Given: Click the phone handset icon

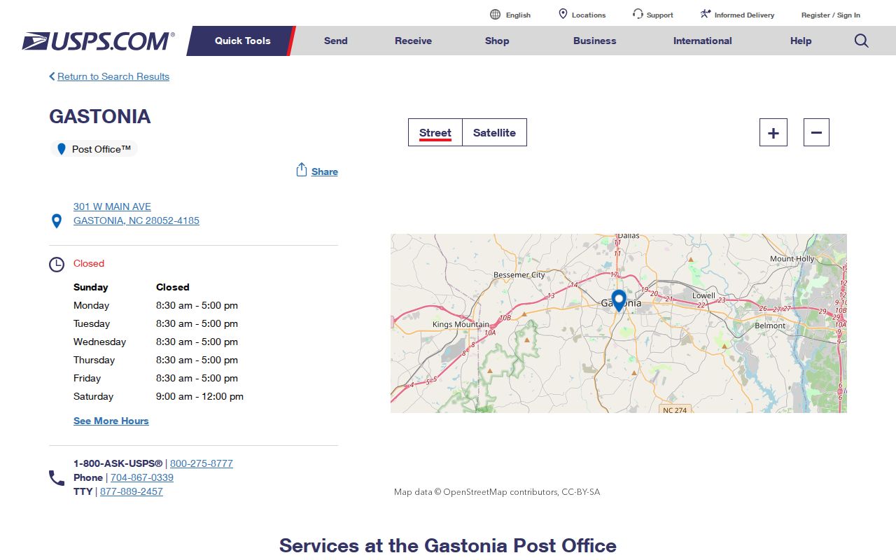Looking at the screenshot, I should (57, 478).
